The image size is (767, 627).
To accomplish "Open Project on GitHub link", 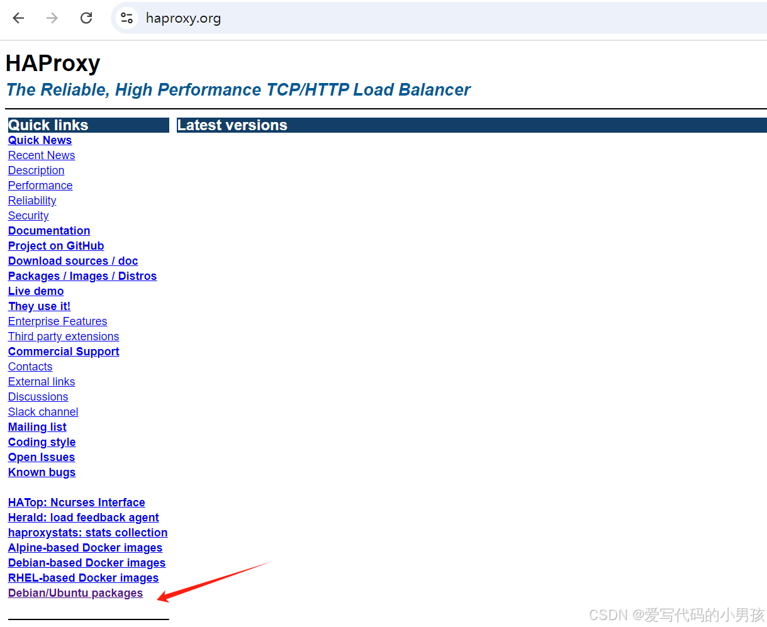I will coord(56,246).
